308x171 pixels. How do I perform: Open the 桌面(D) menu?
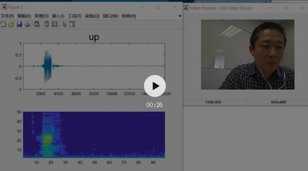click(92, 16)
